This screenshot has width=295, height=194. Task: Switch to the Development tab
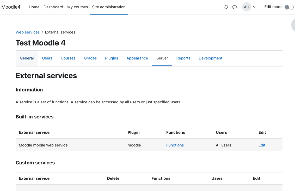[211, 58]
